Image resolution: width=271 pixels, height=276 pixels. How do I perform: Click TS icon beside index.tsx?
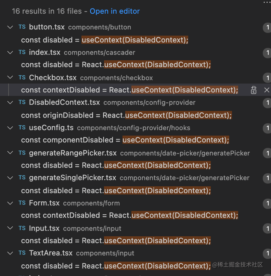(22, 52)
